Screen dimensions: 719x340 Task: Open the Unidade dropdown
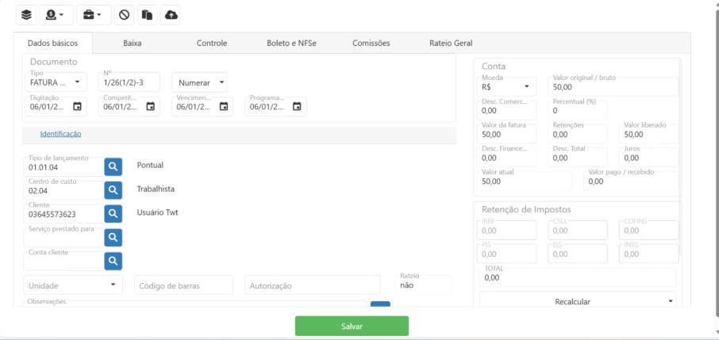73,285
